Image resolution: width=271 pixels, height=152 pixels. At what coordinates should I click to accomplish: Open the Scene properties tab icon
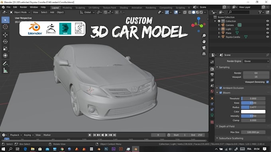[x=212, y=86]
